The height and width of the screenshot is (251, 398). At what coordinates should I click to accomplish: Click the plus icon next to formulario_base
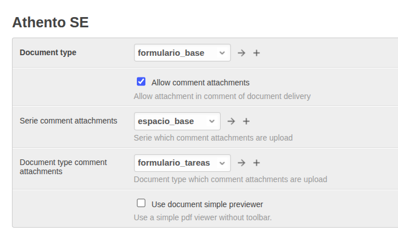(257, 53)
